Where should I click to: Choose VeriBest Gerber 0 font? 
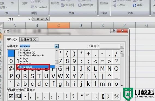37,55
